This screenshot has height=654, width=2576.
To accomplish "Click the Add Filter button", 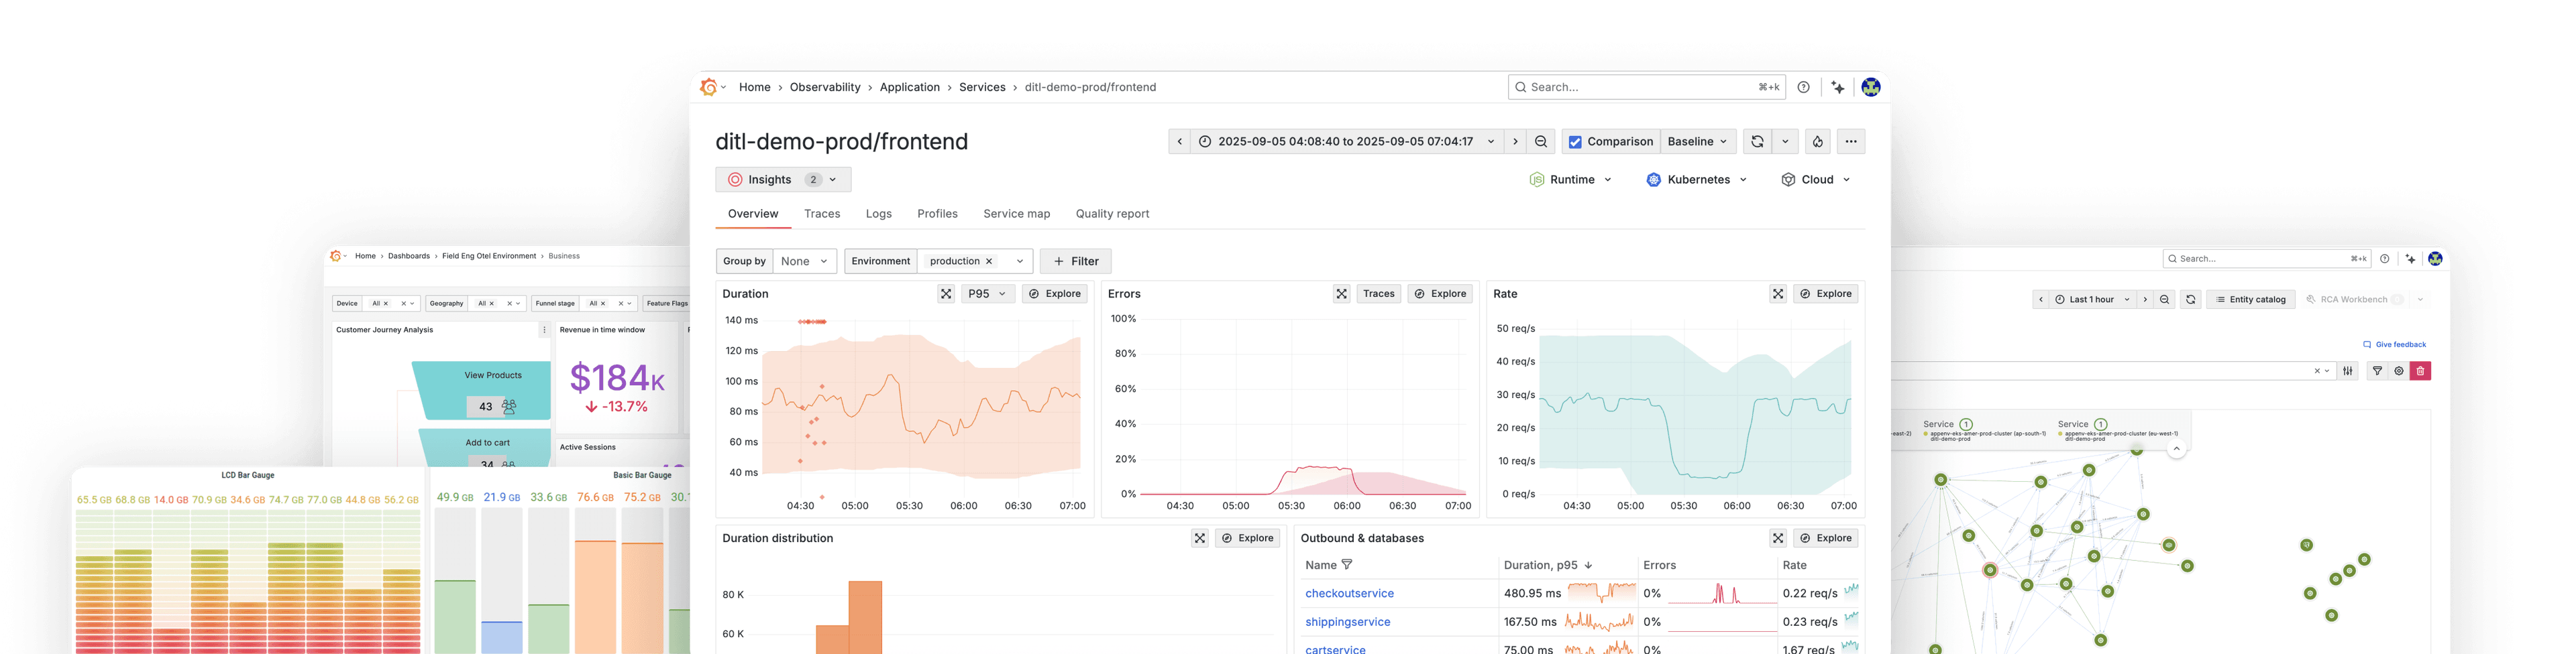I will point(1076,261).
